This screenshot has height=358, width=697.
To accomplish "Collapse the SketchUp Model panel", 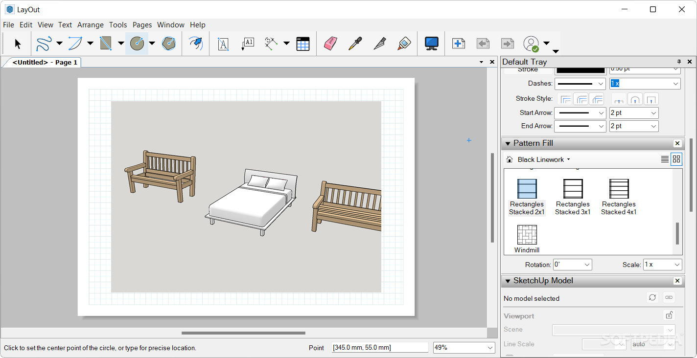I will 508,281.
